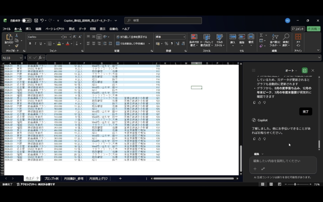
Task: Click the N118 name box
Action: [12, 58]
